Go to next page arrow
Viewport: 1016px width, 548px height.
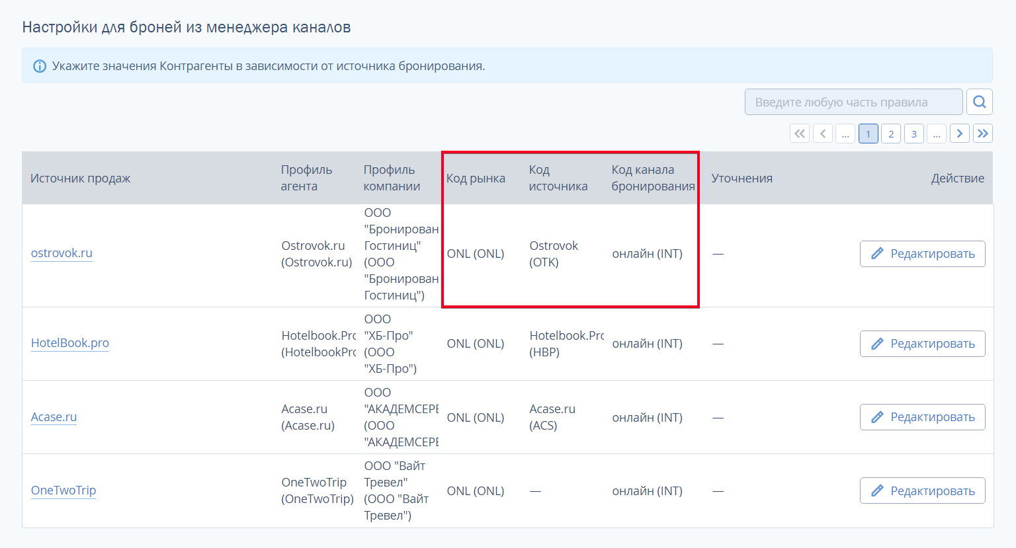[960, 134]
